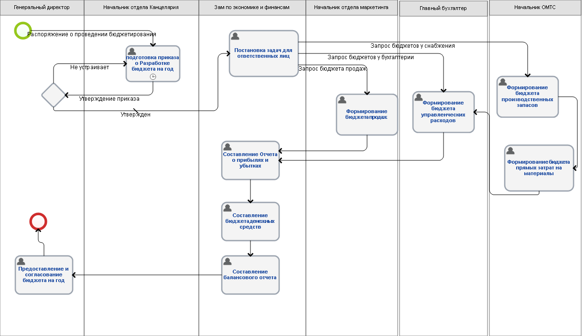Click user icon on 'балансового отчета' task
The image size is (585, 336).
227,262
